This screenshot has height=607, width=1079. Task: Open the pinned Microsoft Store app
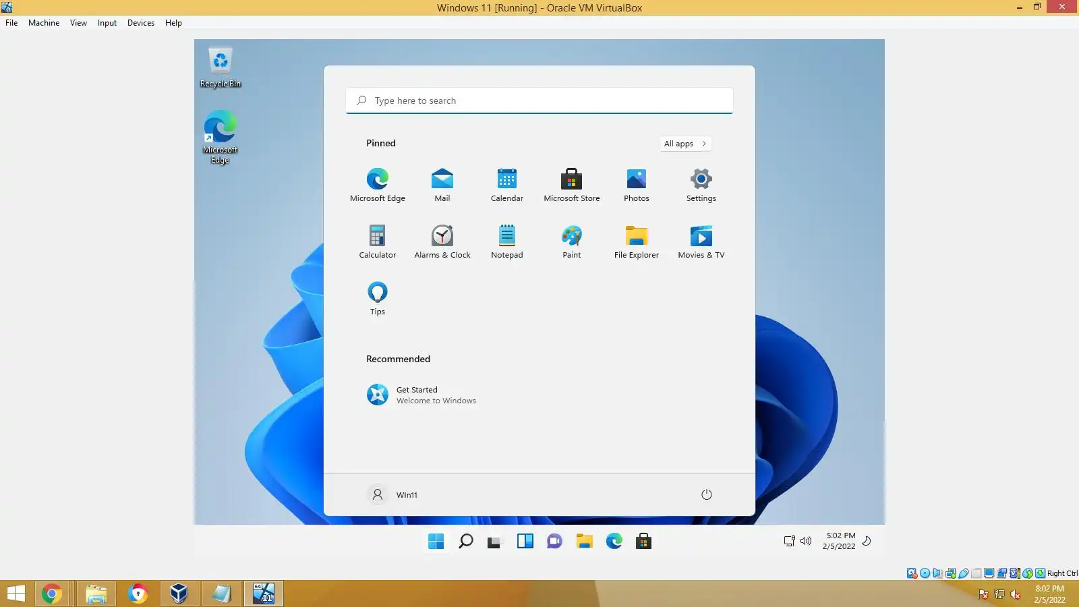point(572,185)
